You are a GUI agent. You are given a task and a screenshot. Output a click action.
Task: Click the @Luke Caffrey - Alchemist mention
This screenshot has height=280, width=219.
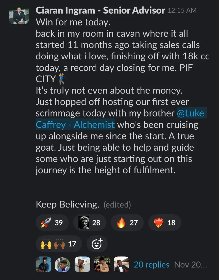pyautogui.click(x=120, y=119)
